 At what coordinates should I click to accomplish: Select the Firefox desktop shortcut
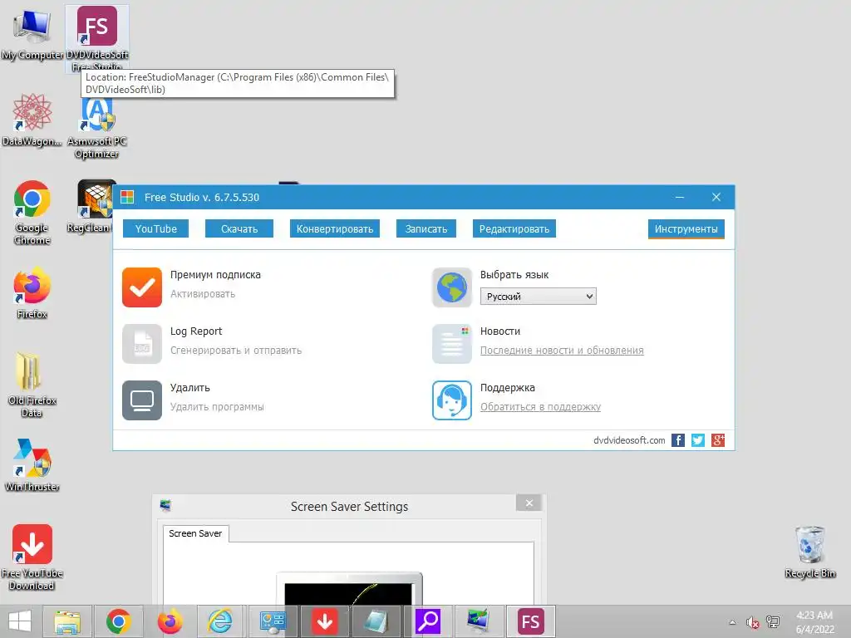32,293
